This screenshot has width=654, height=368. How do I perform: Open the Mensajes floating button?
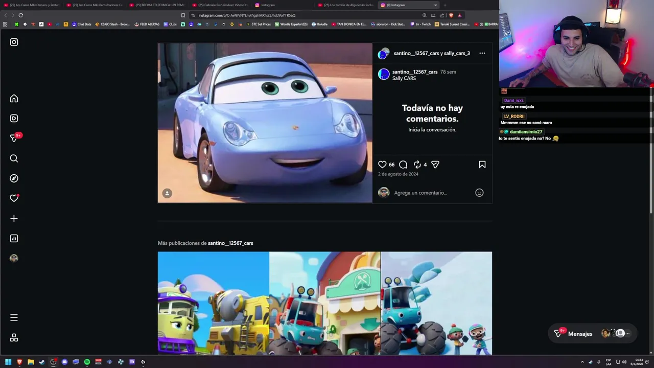tap(593, 334)
